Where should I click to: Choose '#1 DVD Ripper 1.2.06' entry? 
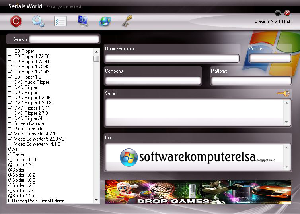point(29,98)
